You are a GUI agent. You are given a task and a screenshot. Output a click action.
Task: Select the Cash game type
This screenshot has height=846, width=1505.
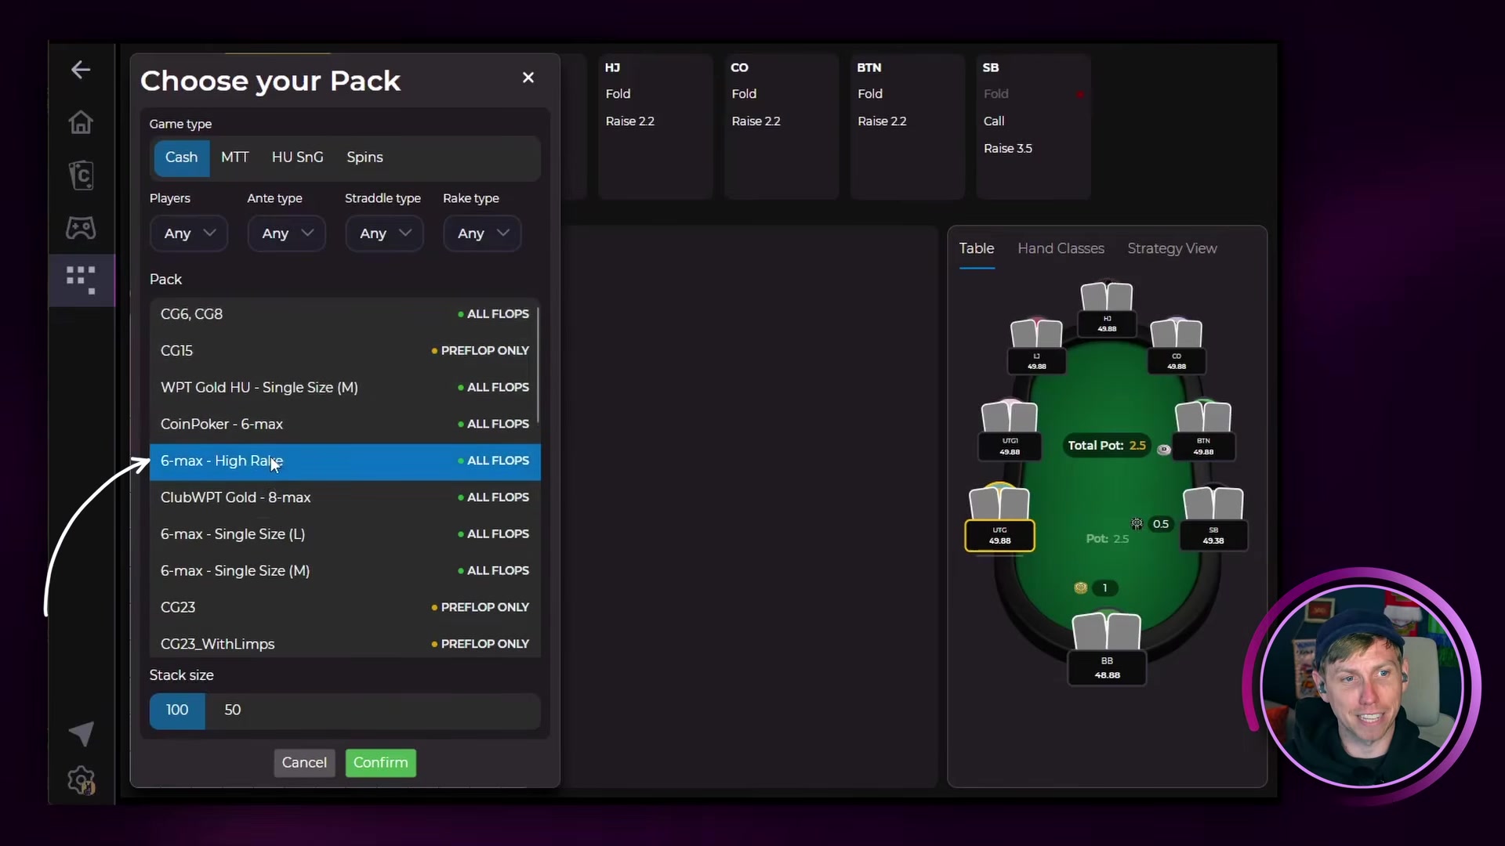tap(181, 157)
